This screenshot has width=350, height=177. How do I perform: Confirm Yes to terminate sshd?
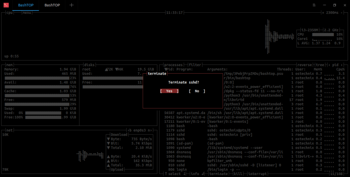pos(169,91)
